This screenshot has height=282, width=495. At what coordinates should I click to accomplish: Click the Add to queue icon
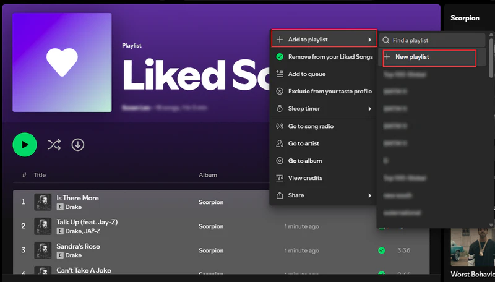tap(280, 74)
